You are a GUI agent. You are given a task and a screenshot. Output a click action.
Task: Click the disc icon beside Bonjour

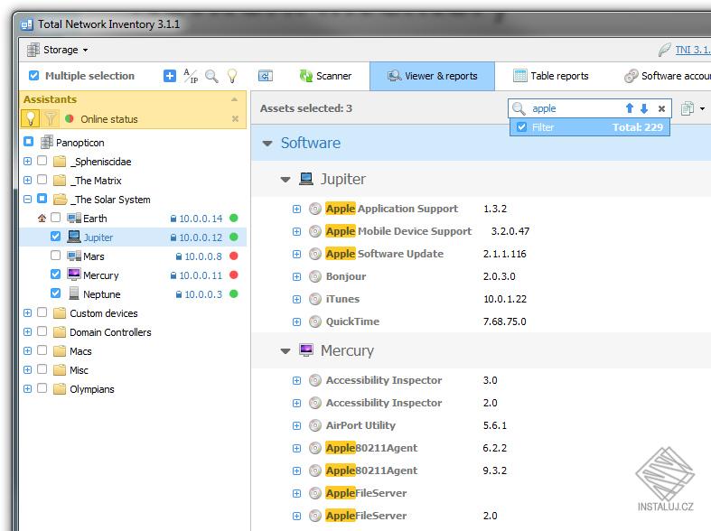[315, 276]
